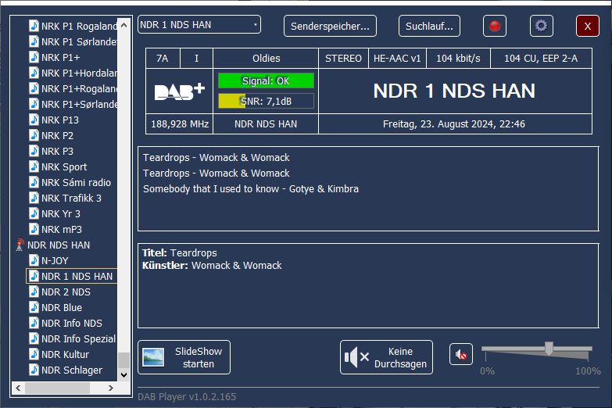Viewport: 612px width, 408px height.
Task: Click the music note icon beside N-JOY
Action: pyautogui.click(x=34, y=260)
